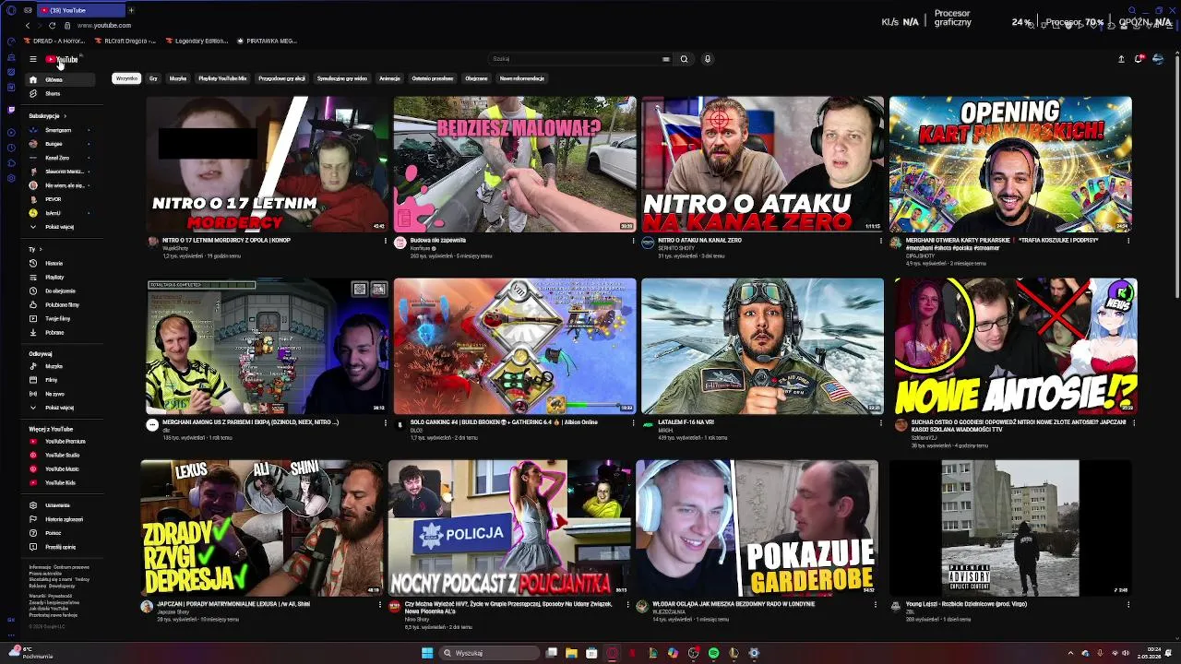Open the Opening kart piłkarskich thumbnail
The image size is (1181, 664).
(1010, 164)
